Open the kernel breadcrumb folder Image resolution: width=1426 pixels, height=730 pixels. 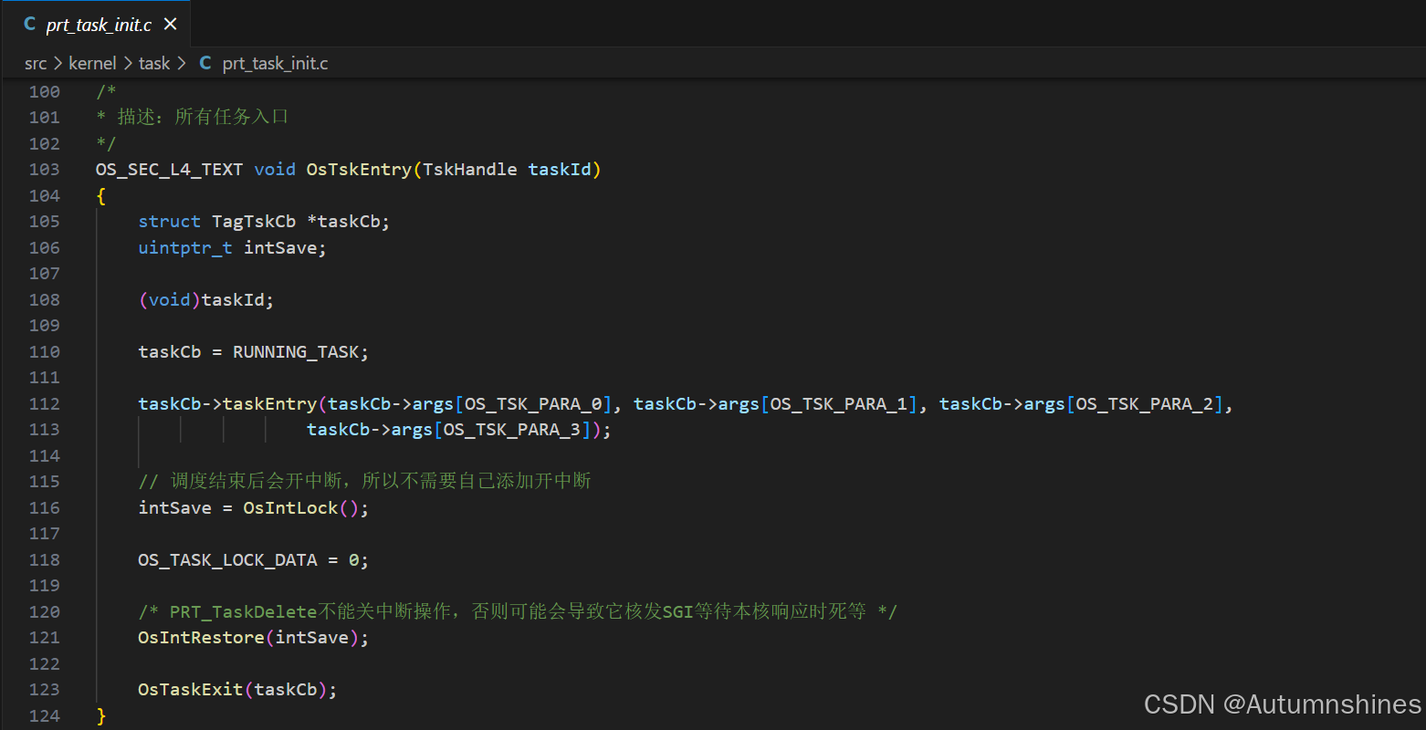pos(92,63)
